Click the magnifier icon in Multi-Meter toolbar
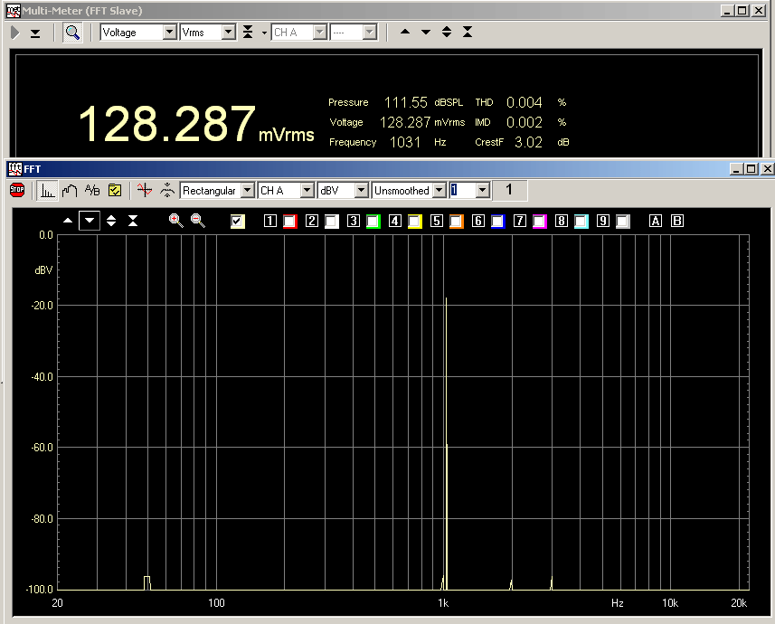 (72, 33)
